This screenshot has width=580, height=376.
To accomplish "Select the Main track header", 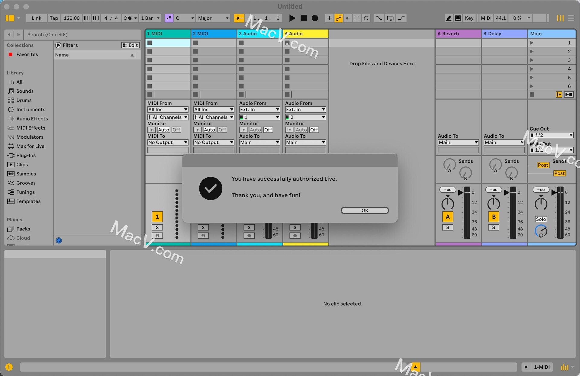I will (x=552, y=34).
